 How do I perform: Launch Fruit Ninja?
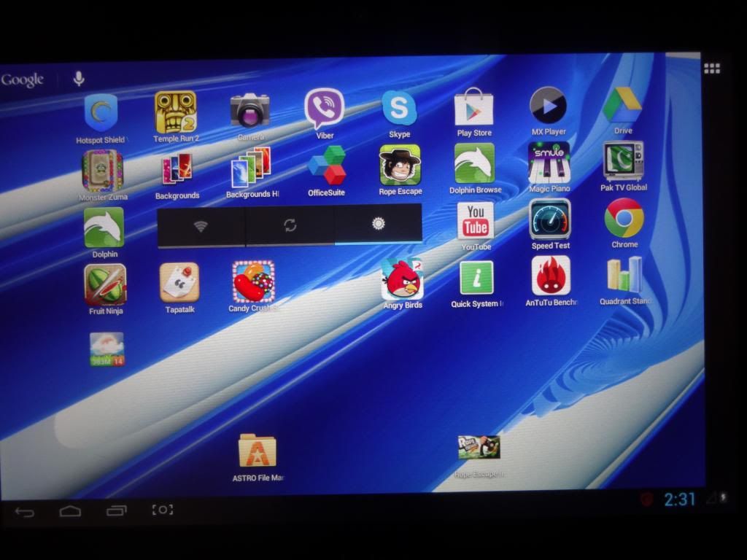click(105, 285)
